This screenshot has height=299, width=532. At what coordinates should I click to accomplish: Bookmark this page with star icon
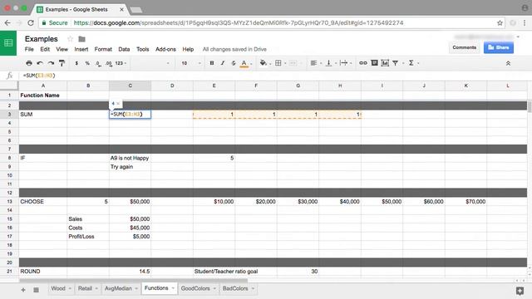500,23
